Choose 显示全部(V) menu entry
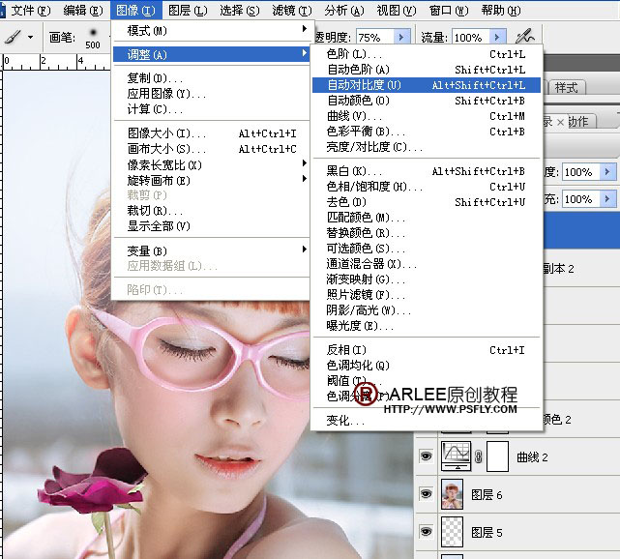The width and height of the screenshot is (620, 559). tap(211, 226)
